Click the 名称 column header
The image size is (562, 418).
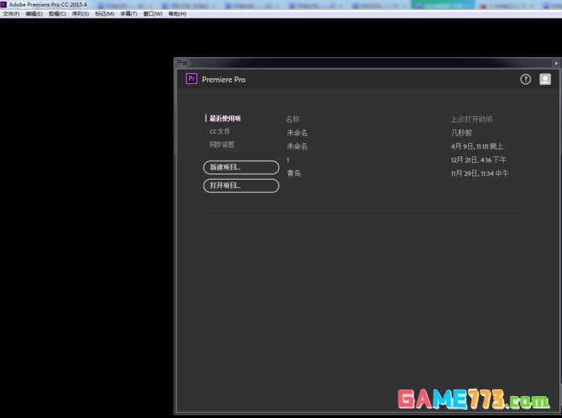293,119
